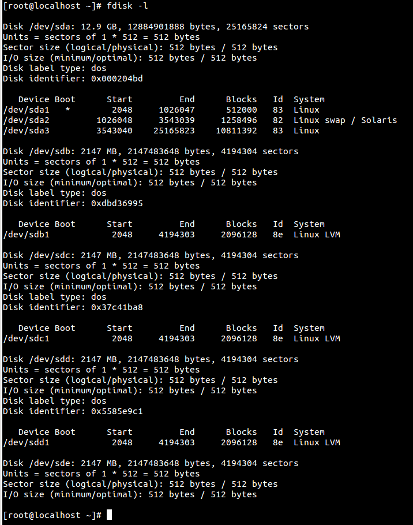
Task: Click the 'Disk /dev/sde' header line
Action: (151, 463)
